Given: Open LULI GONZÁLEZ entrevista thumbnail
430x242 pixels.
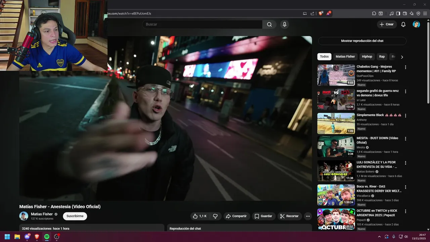Looking at the screenshot, I should (336, 171).
